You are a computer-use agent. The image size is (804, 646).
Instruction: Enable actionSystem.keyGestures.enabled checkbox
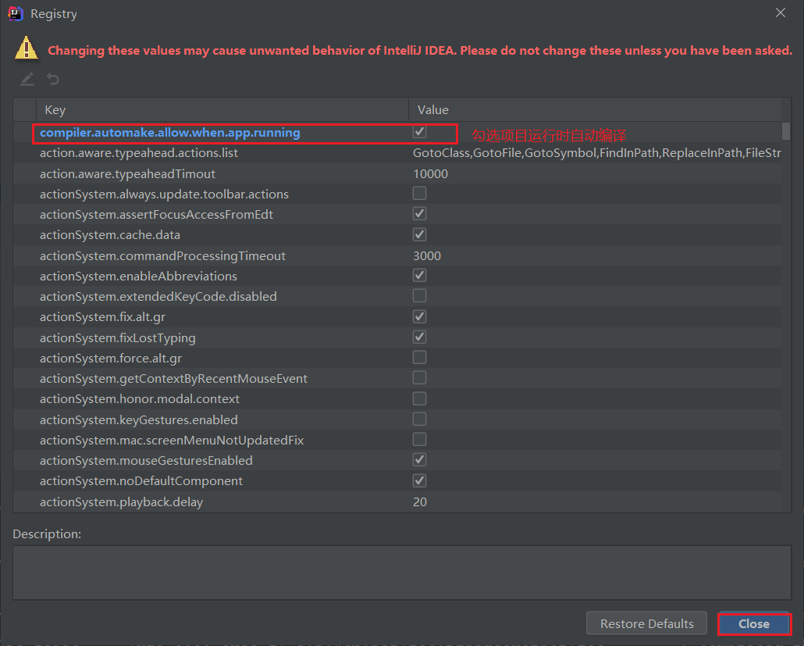click(x=419, y=419)
